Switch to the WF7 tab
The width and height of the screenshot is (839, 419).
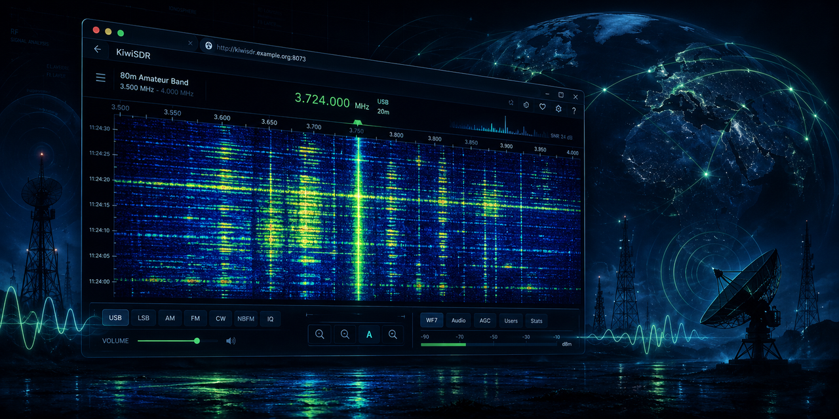click(431, 320)
